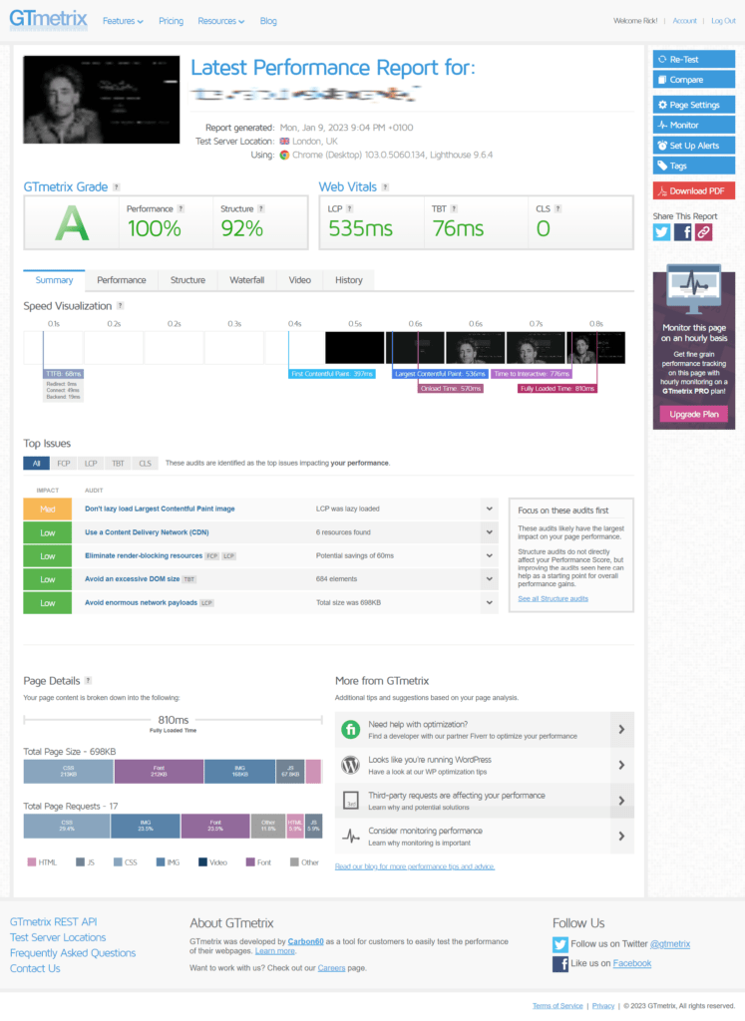Click the third-party requests icon
This screenshot has height=1021, width=745.
(351, 801)
